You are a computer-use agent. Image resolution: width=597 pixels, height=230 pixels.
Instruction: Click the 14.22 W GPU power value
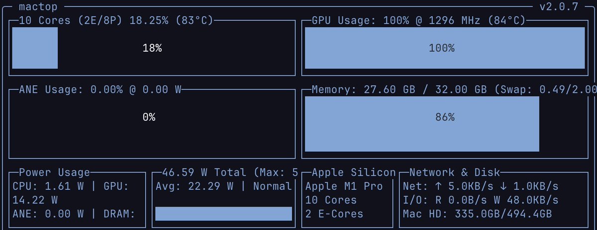click(x=35, y=200)
